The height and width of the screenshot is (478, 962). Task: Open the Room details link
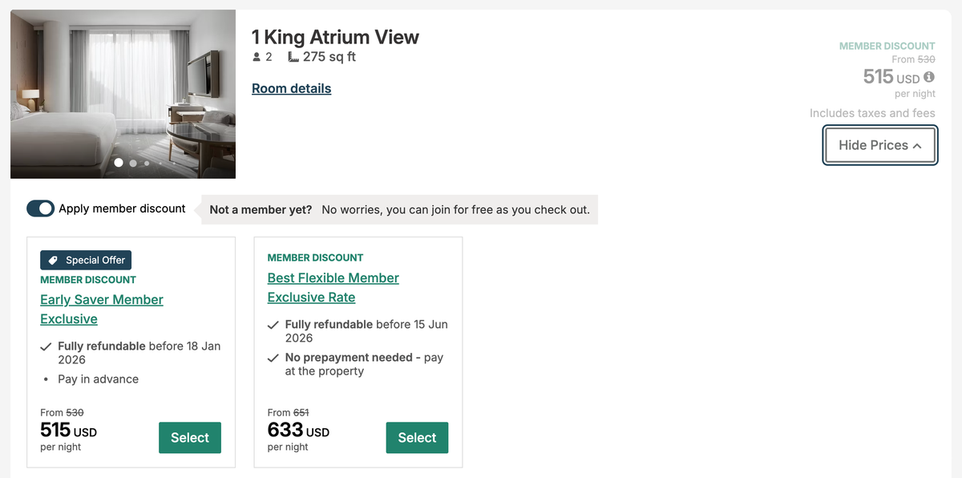(291, 88)
